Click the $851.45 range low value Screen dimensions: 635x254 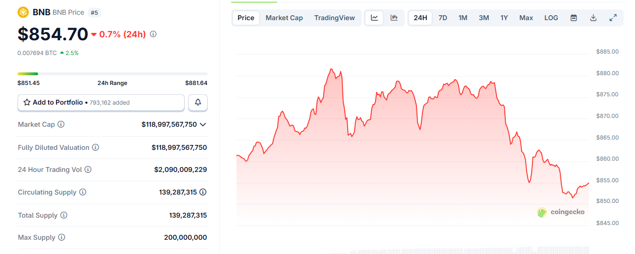click(28, 83)
